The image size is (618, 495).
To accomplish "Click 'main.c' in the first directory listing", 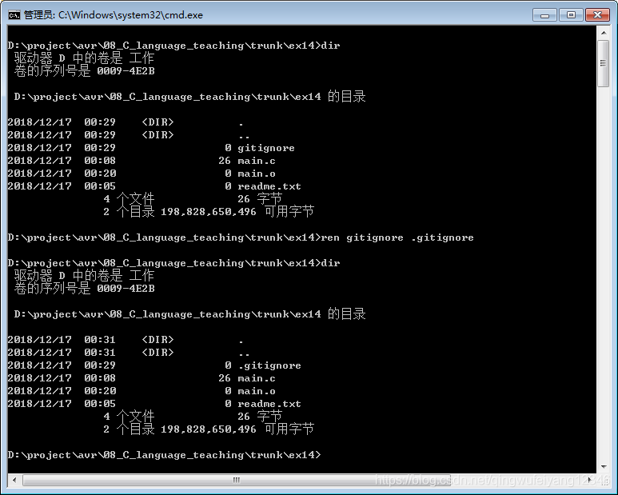I will [257, 161].
